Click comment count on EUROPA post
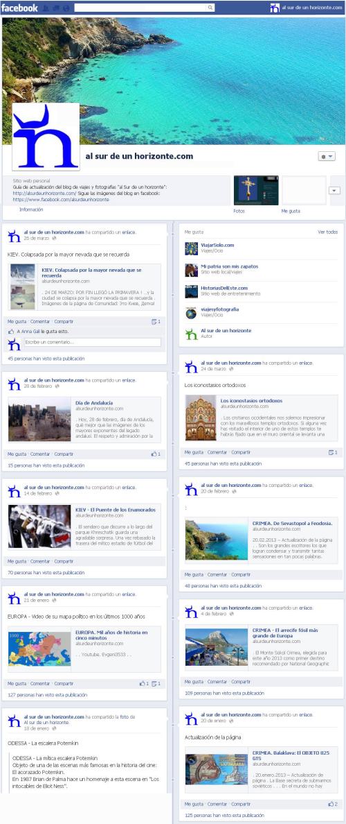Screen dimensions: 346x824 (x=156, y=684)
